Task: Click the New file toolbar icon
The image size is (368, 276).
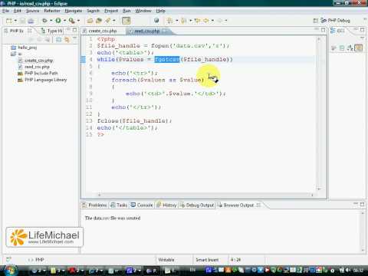Action: point(9,21)
